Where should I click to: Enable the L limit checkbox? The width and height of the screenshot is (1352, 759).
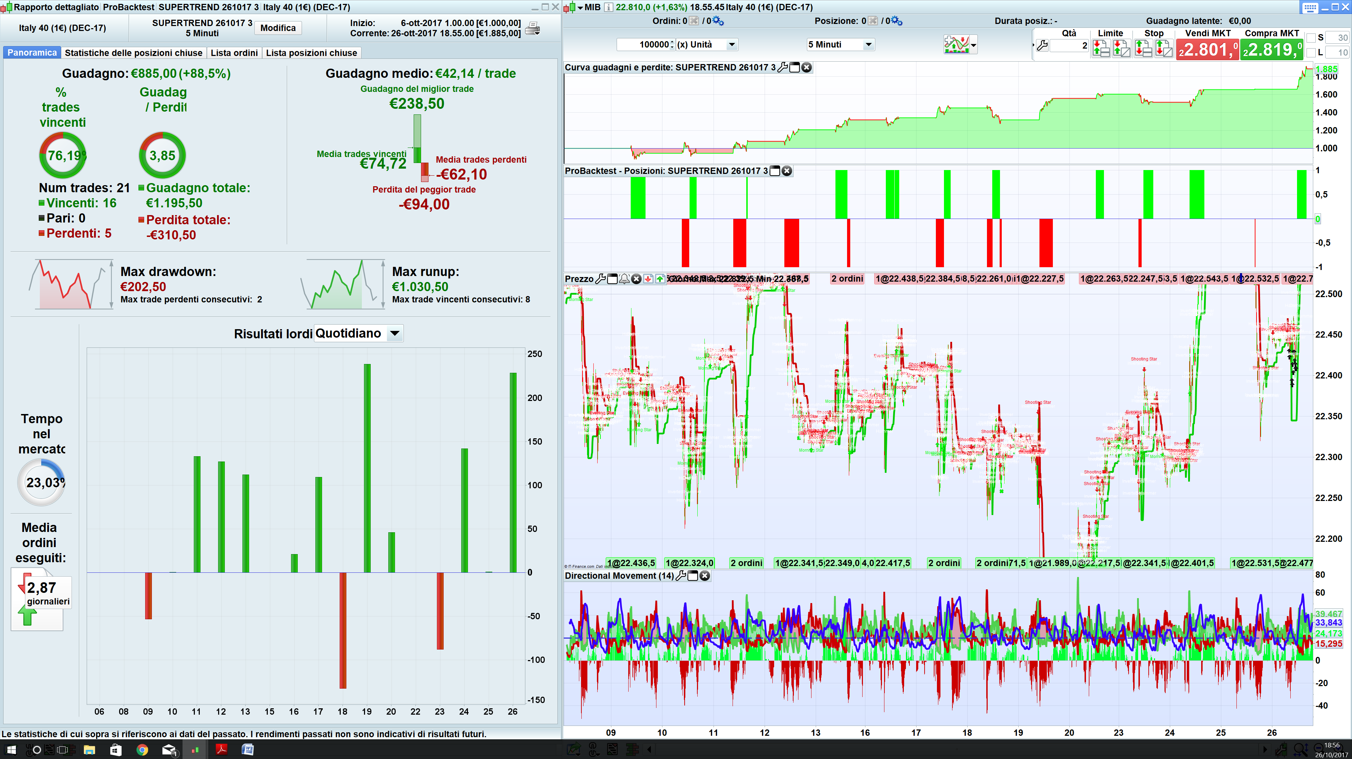point(1311,52)
